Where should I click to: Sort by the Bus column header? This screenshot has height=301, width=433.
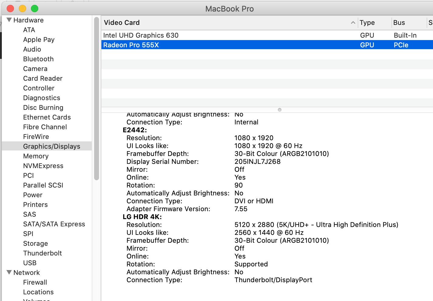click(x=399, y=22)
